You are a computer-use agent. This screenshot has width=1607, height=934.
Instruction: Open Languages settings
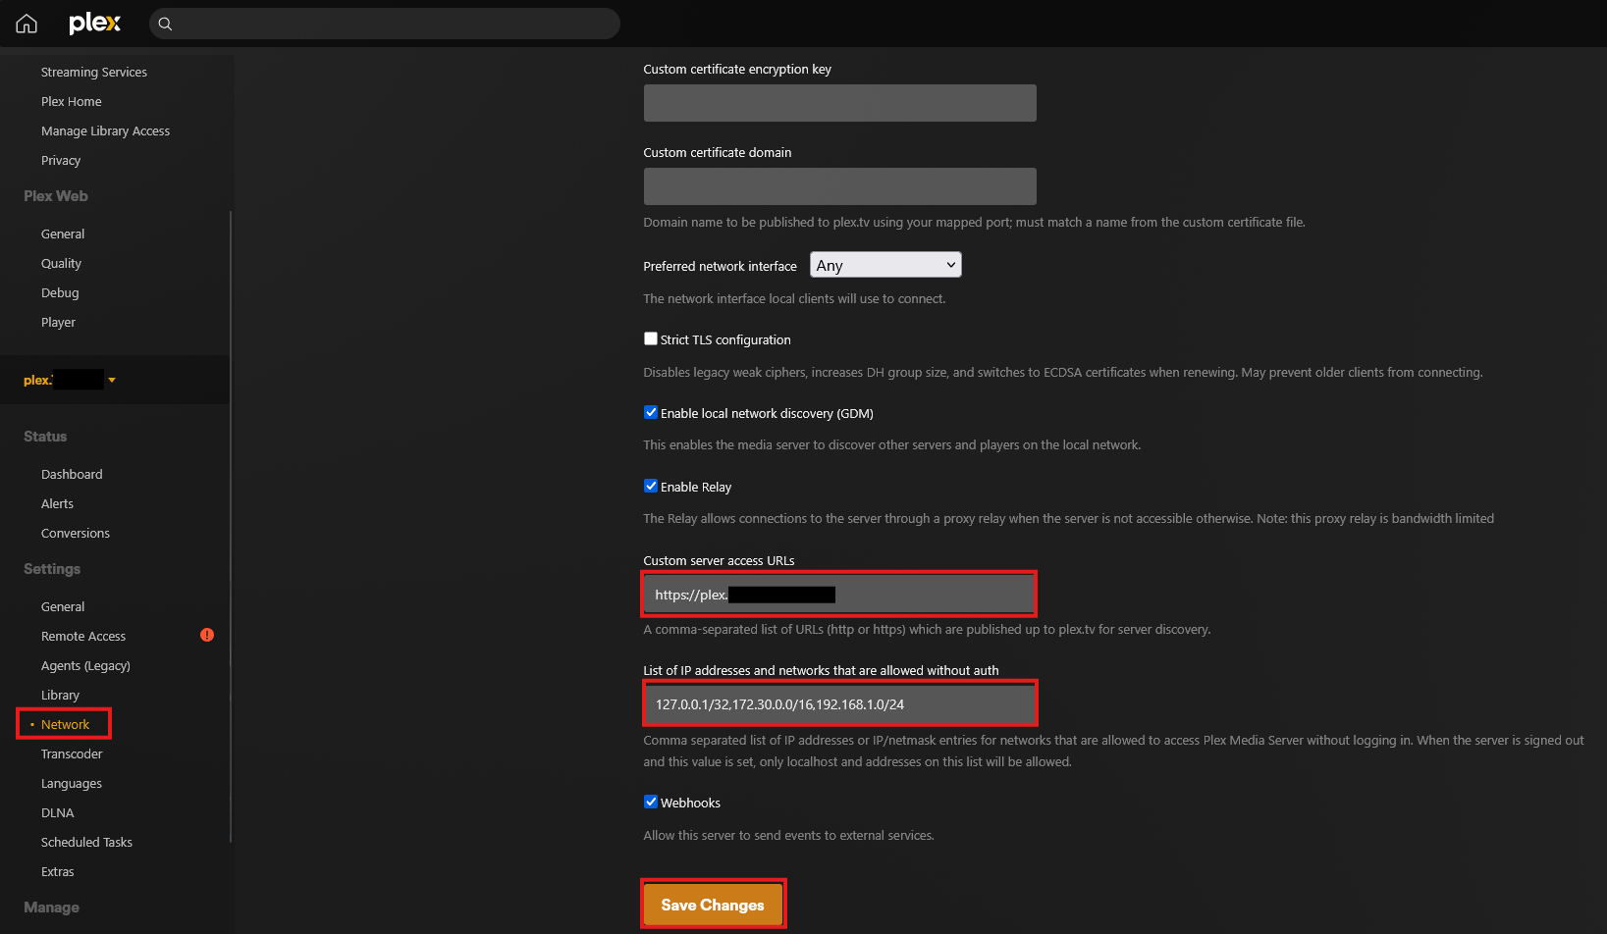click(x=72, y=783)
